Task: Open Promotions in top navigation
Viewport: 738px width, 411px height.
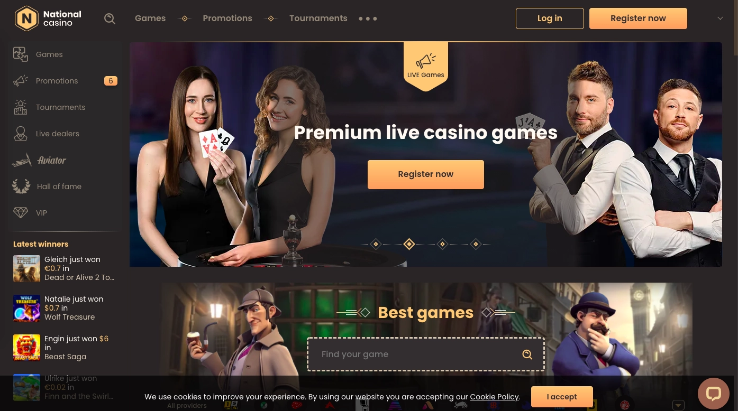Action: 227,18
